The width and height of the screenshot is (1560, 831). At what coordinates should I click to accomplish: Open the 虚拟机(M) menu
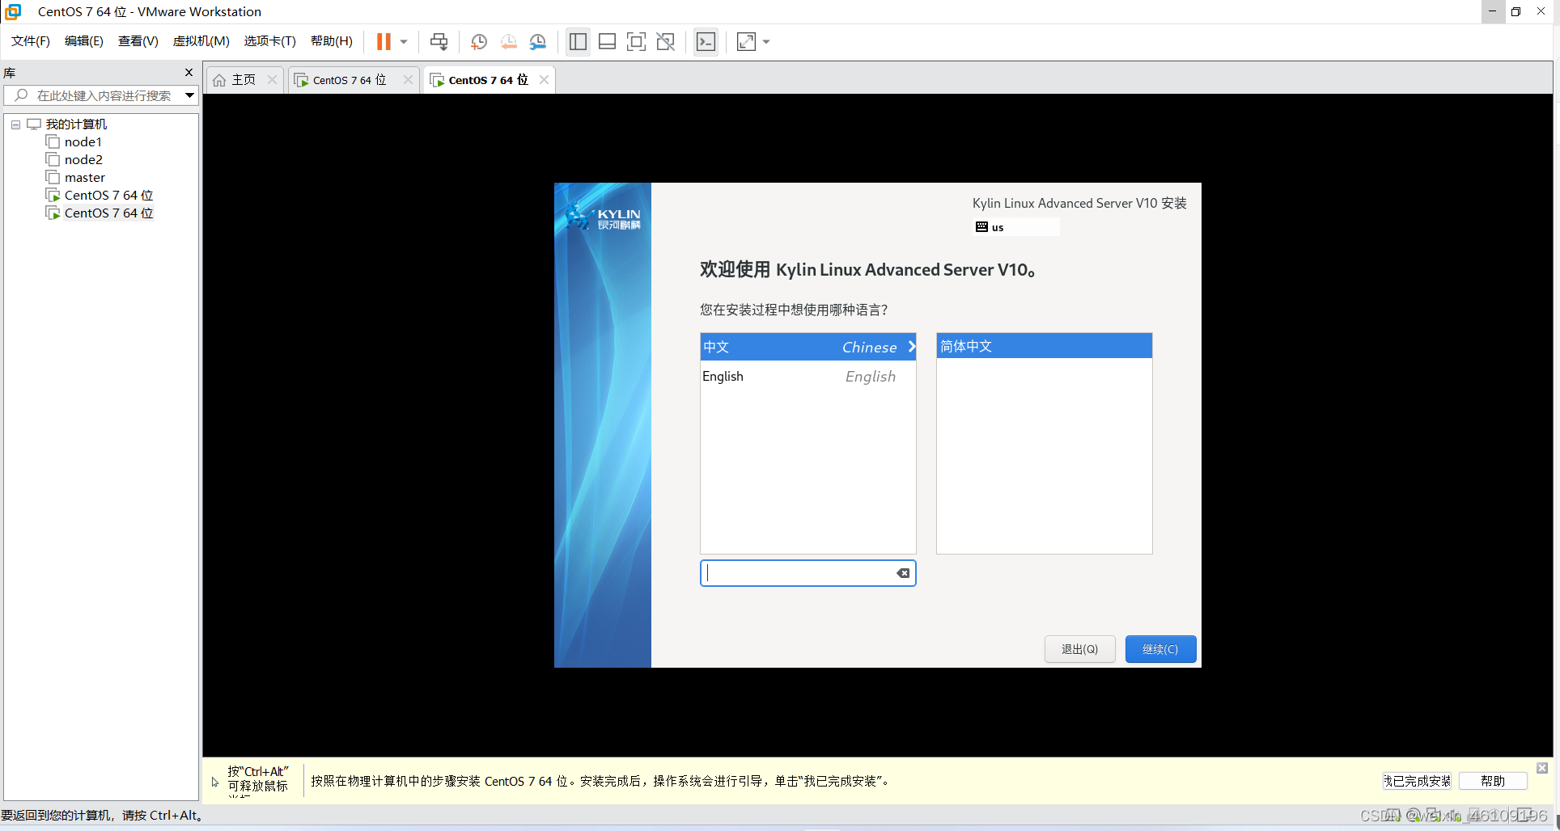tap(201, 41)
